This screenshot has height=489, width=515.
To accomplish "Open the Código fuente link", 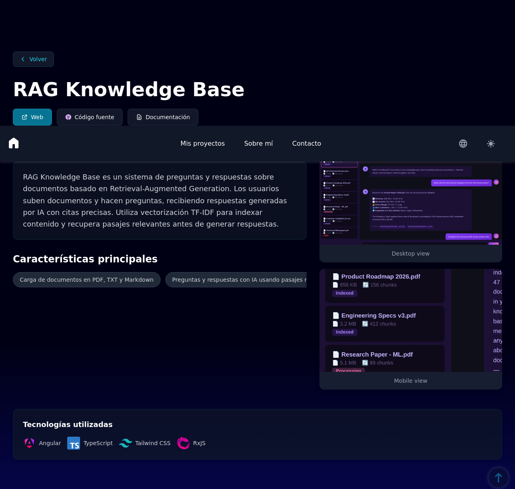I will (x=90, y=117).
